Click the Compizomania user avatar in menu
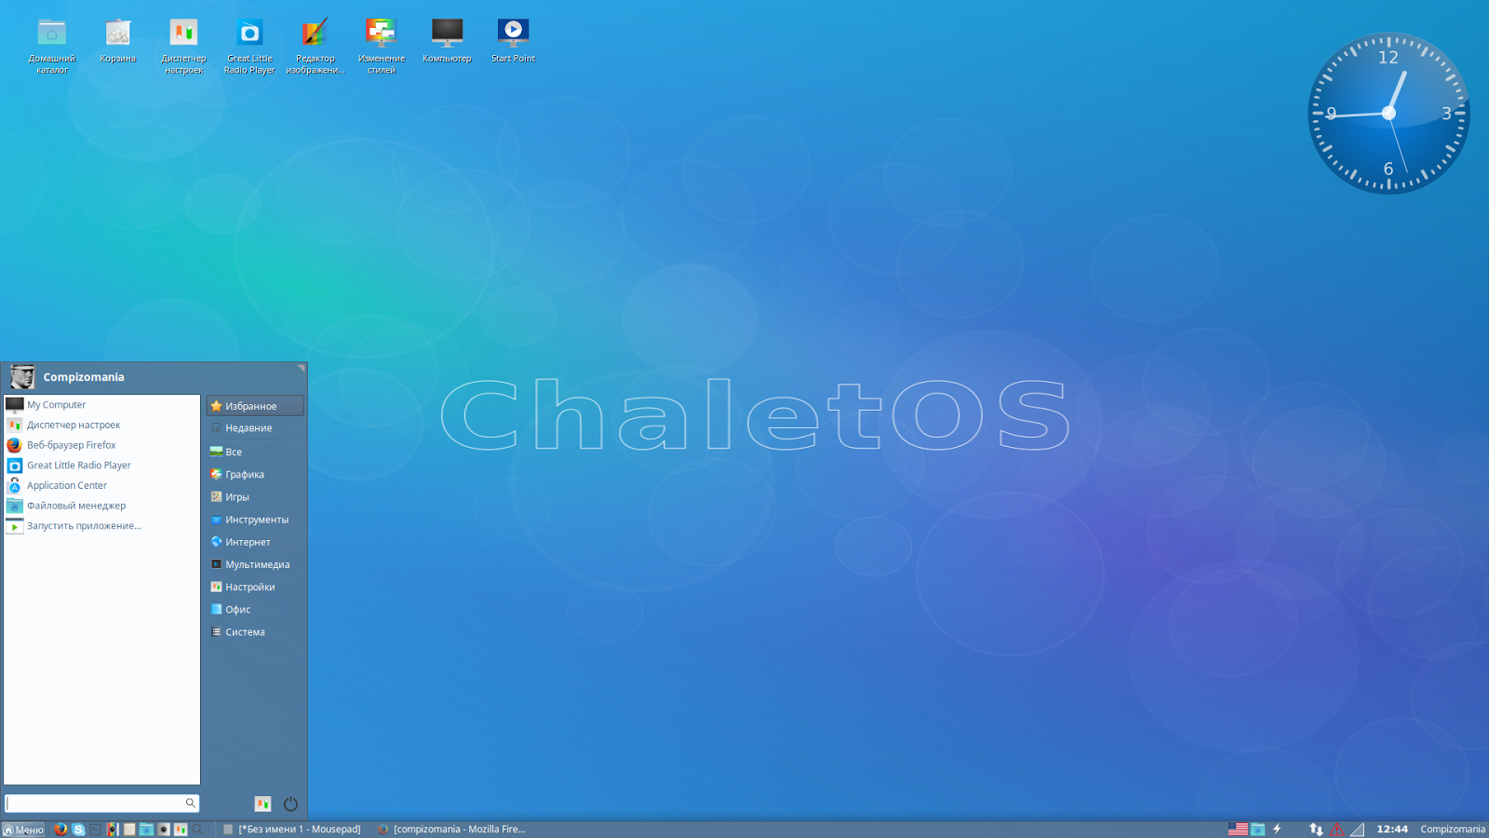 [21, 377]
